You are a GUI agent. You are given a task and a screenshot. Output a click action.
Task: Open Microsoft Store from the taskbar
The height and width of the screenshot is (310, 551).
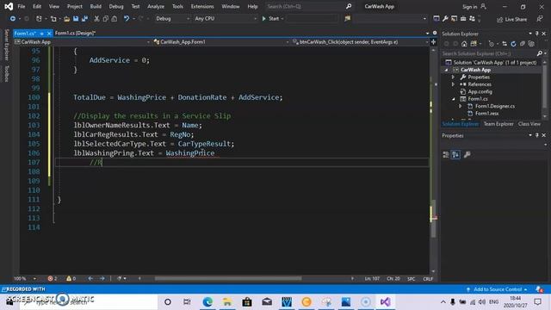click(247, 302)
